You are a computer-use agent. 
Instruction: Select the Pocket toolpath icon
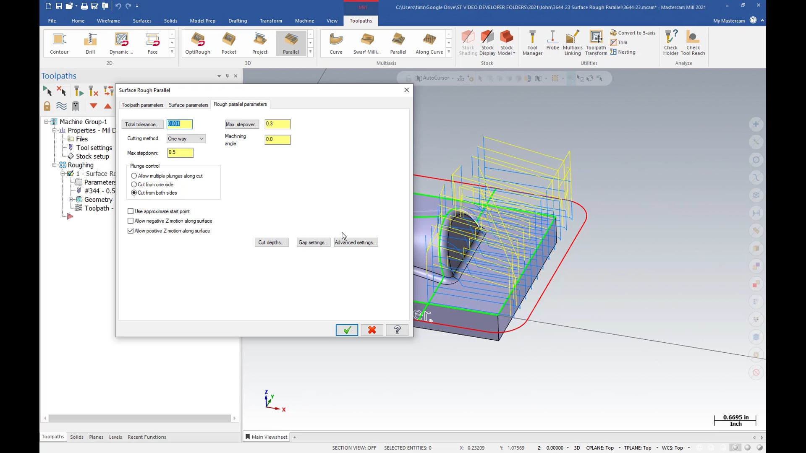(x=228, y=42)
